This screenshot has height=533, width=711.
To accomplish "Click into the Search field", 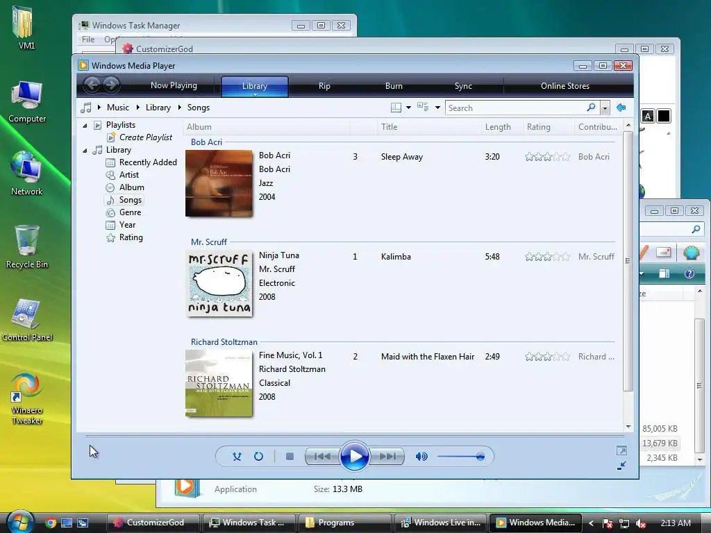I will pos(515,108).
